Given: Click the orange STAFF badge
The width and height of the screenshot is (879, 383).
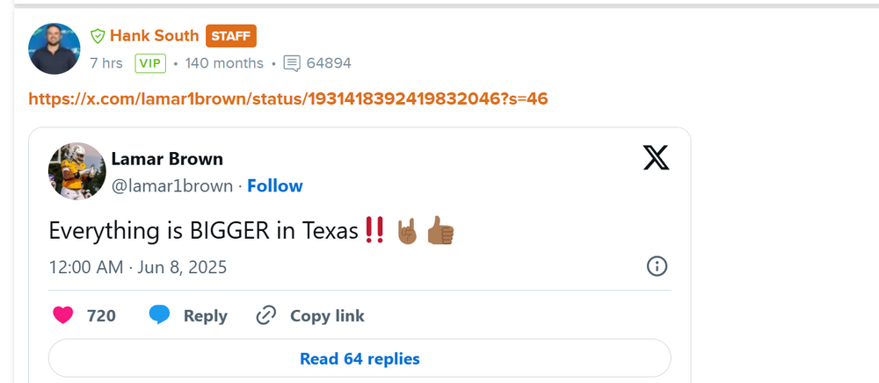Looking at the screenshot, I should pos(231,37).
